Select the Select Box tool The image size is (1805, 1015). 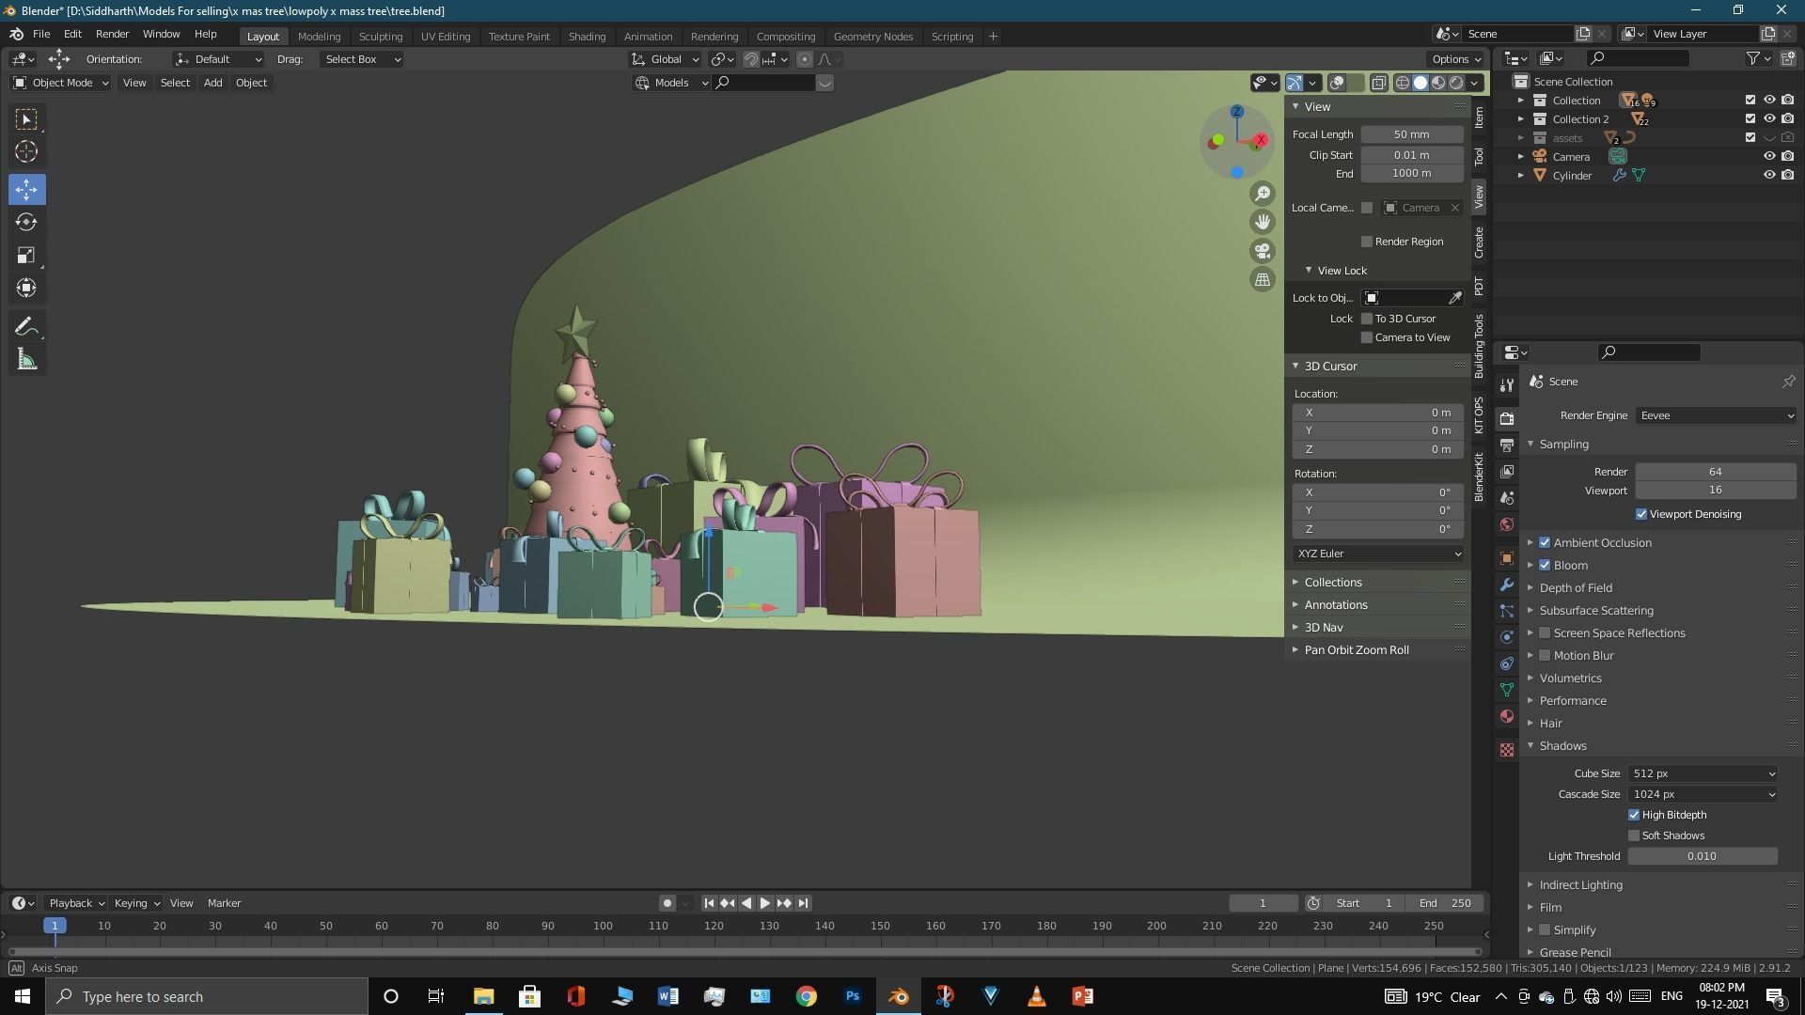pos(26,119)
